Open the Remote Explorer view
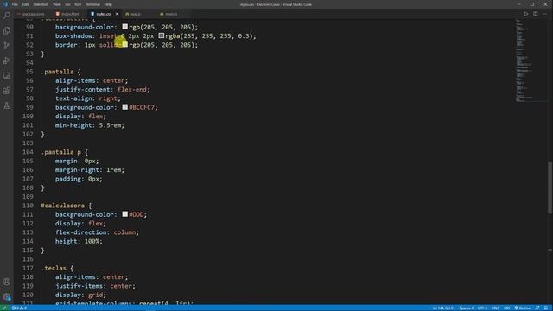The image size is (553, 311). click(x=7, y=76)
